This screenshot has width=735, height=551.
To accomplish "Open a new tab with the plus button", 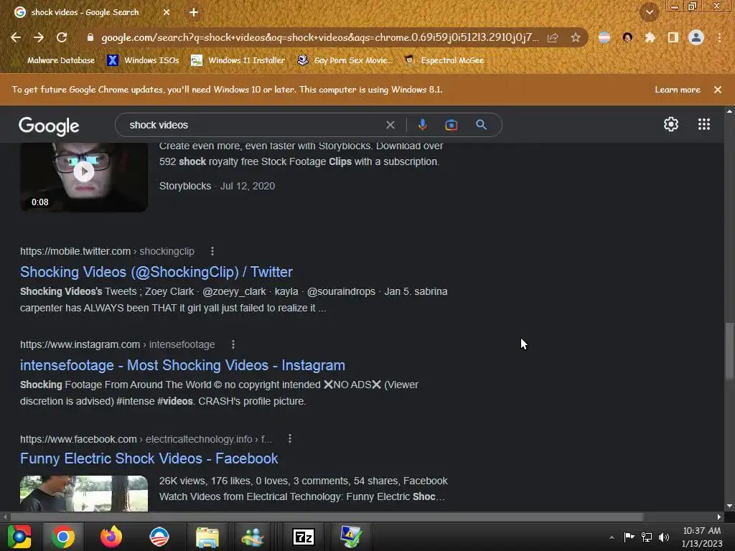I will point(194,12).
